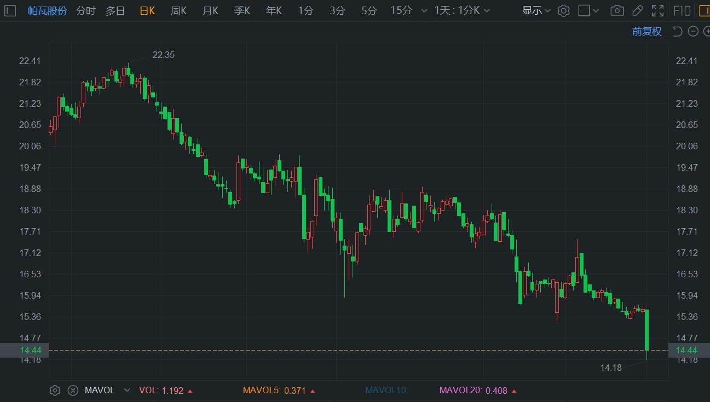This screenshot has height=402, width=710.
Task: Click the 14.18 low price annotation
Action: point(611,368)
